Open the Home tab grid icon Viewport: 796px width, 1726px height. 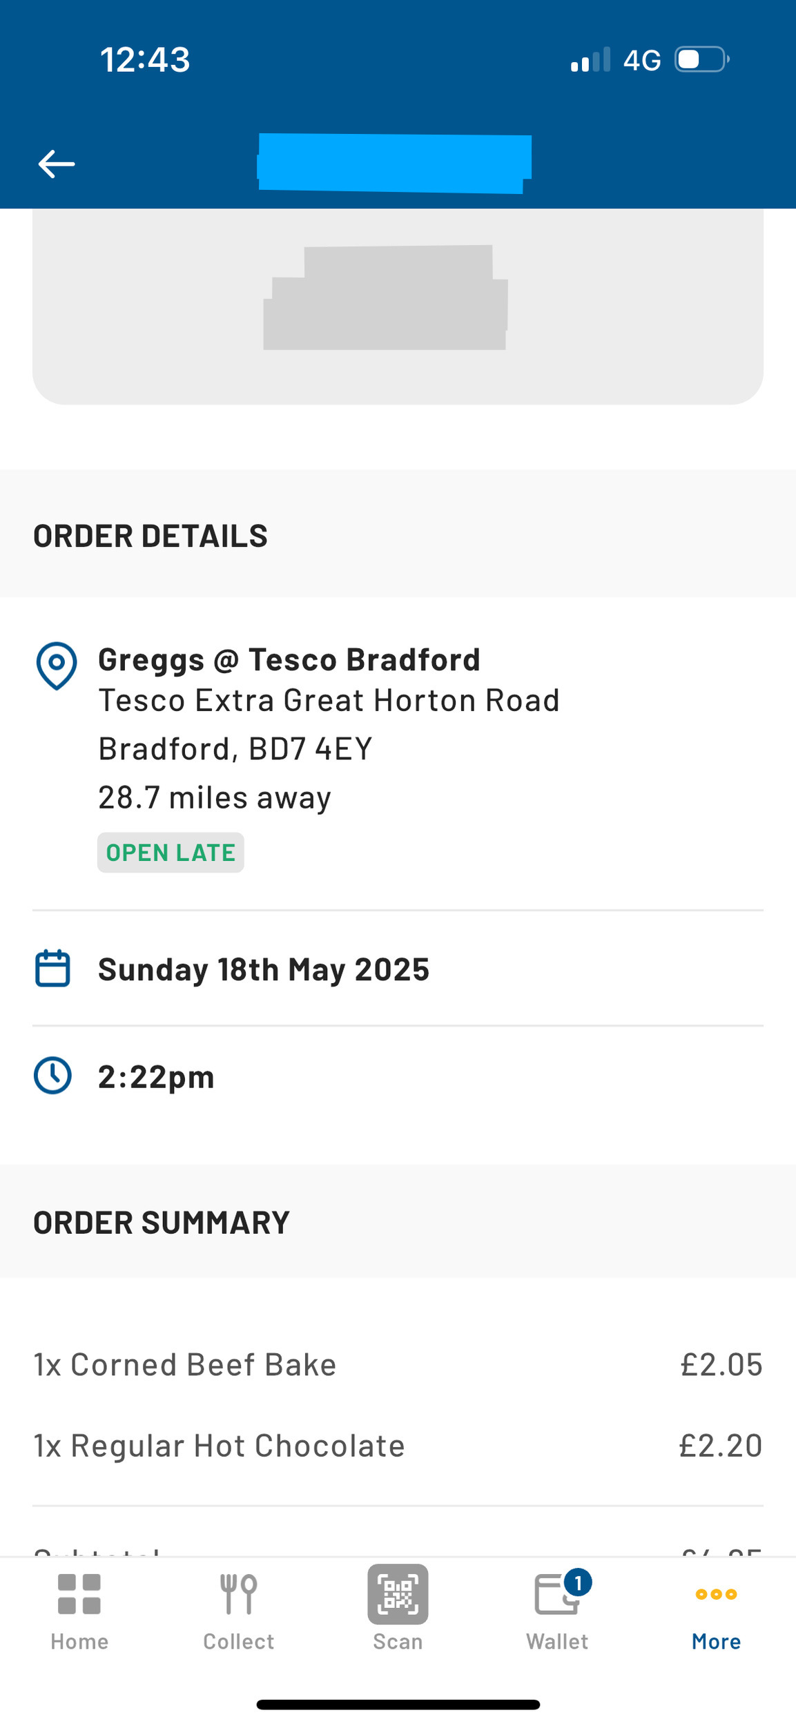tap(79, 1594)
